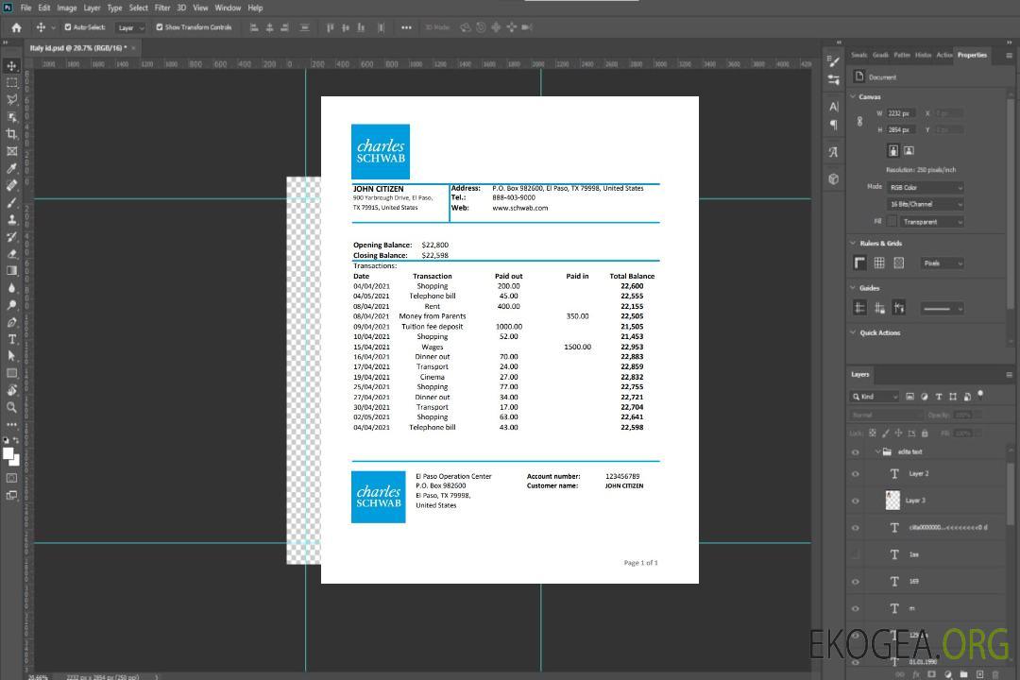Open the Transparent fill dropdown
The image size is (1020, 680).
point(932,222)
